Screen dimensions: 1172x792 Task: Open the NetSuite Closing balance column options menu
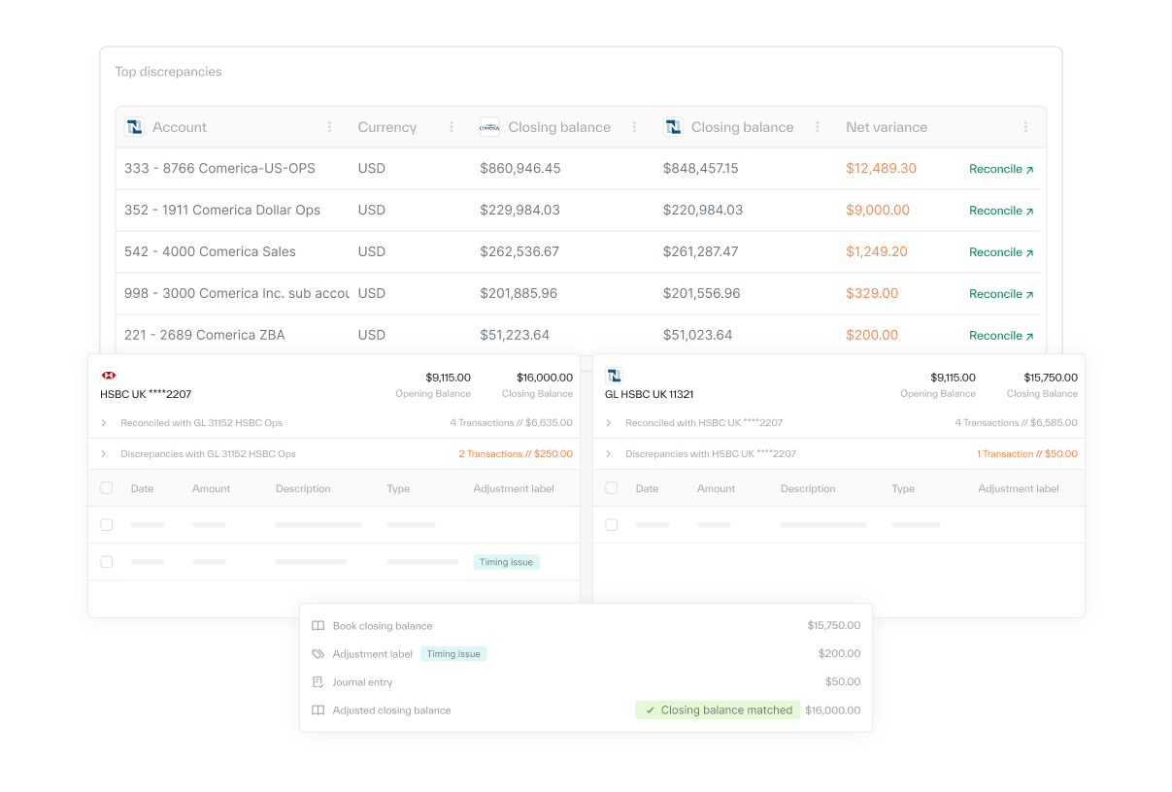pyautogui.click(x=818, y=127)
